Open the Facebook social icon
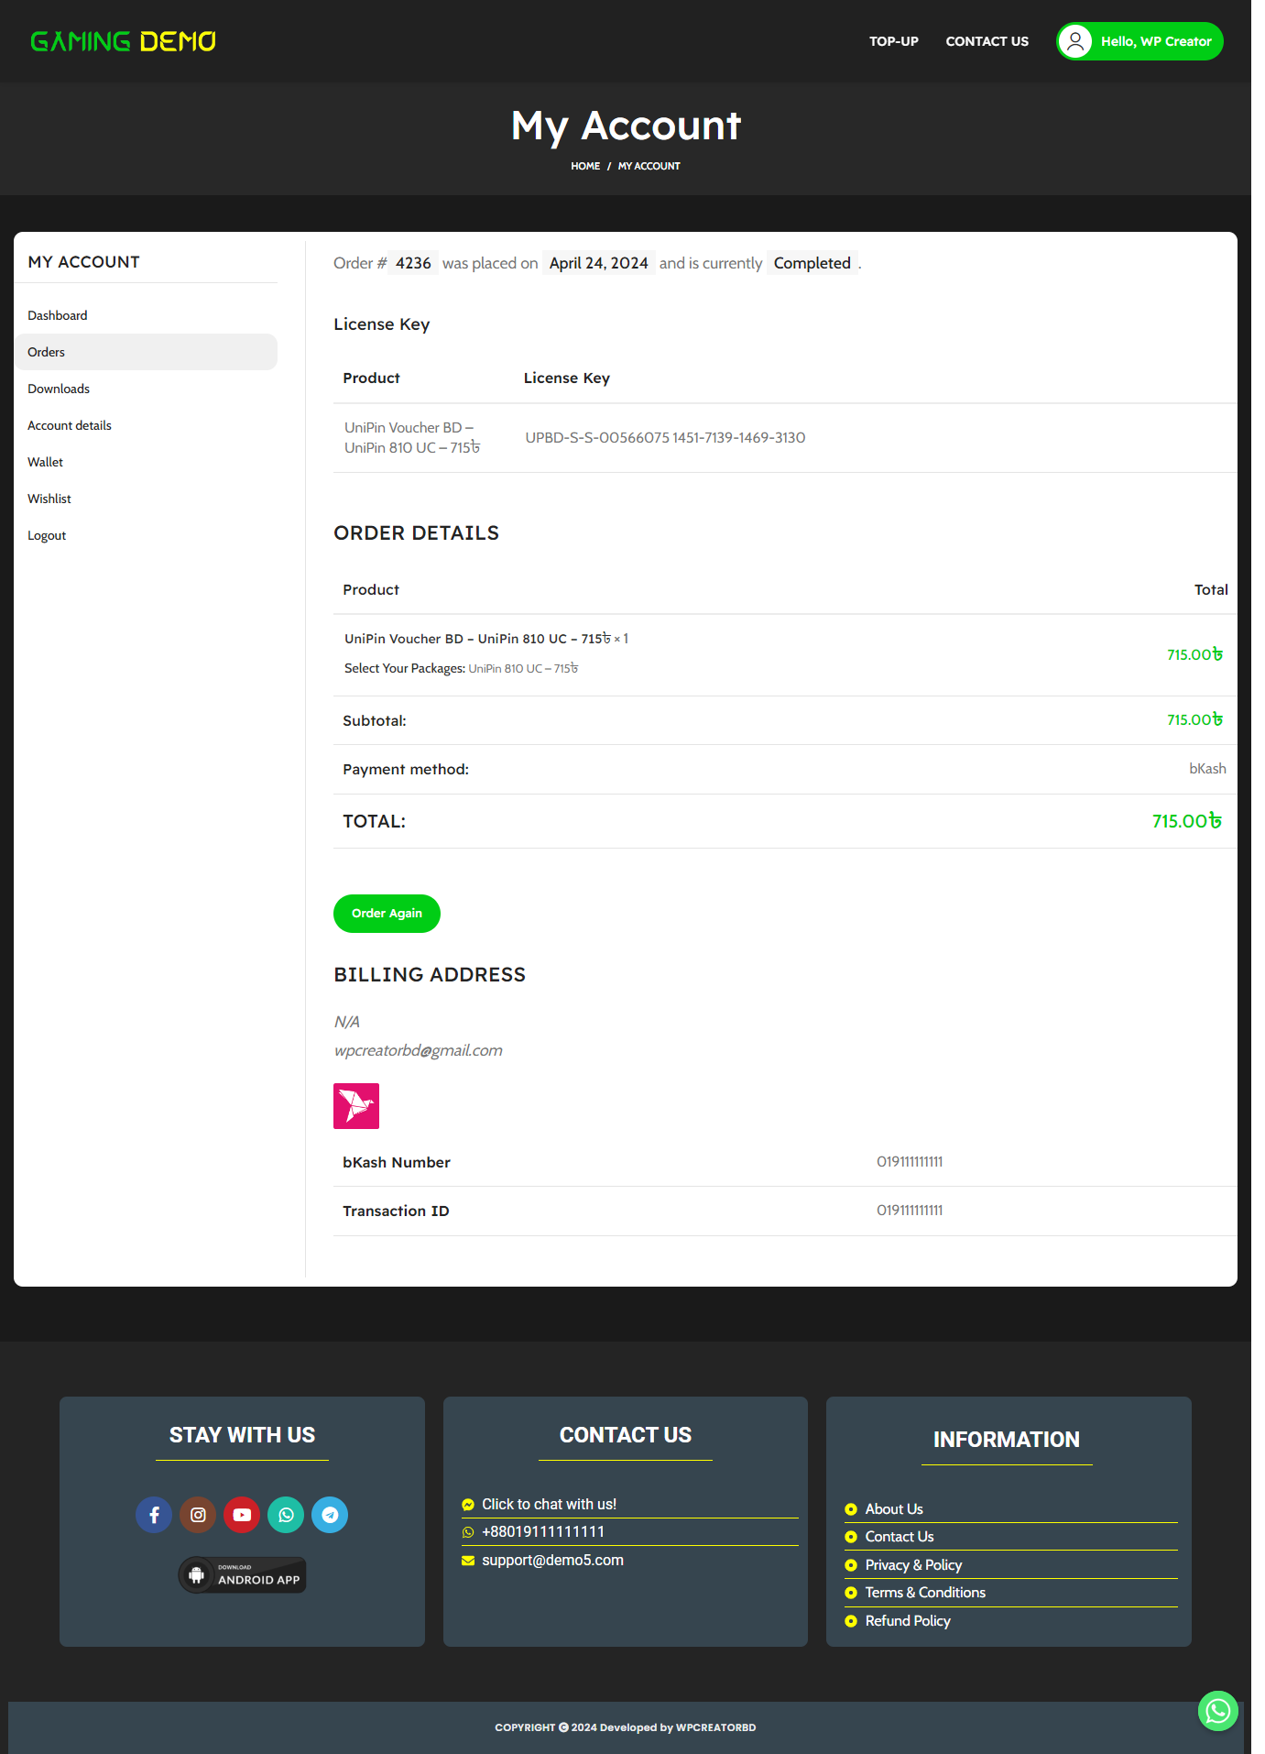Image resolution: width=1265 pixels, height=1754 pixels. click(154, 1515)
